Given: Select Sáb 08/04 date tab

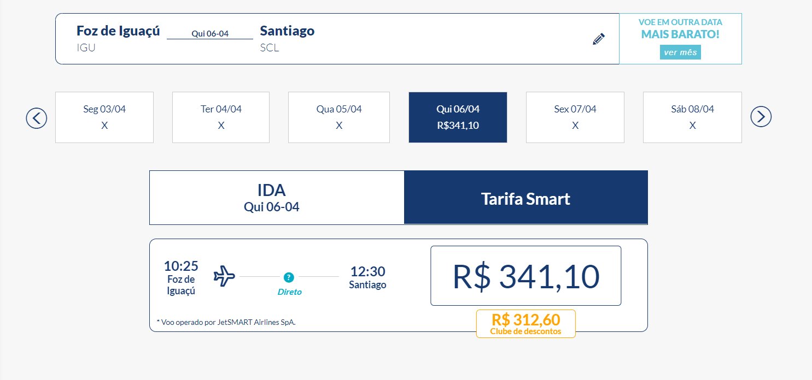Looking at the screenshot, I should (x=692, y=117).
